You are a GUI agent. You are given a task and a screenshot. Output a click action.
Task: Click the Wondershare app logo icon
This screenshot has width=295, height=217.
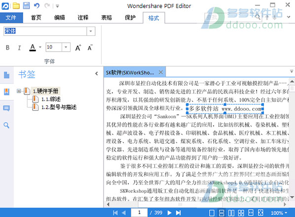[5, 6]
